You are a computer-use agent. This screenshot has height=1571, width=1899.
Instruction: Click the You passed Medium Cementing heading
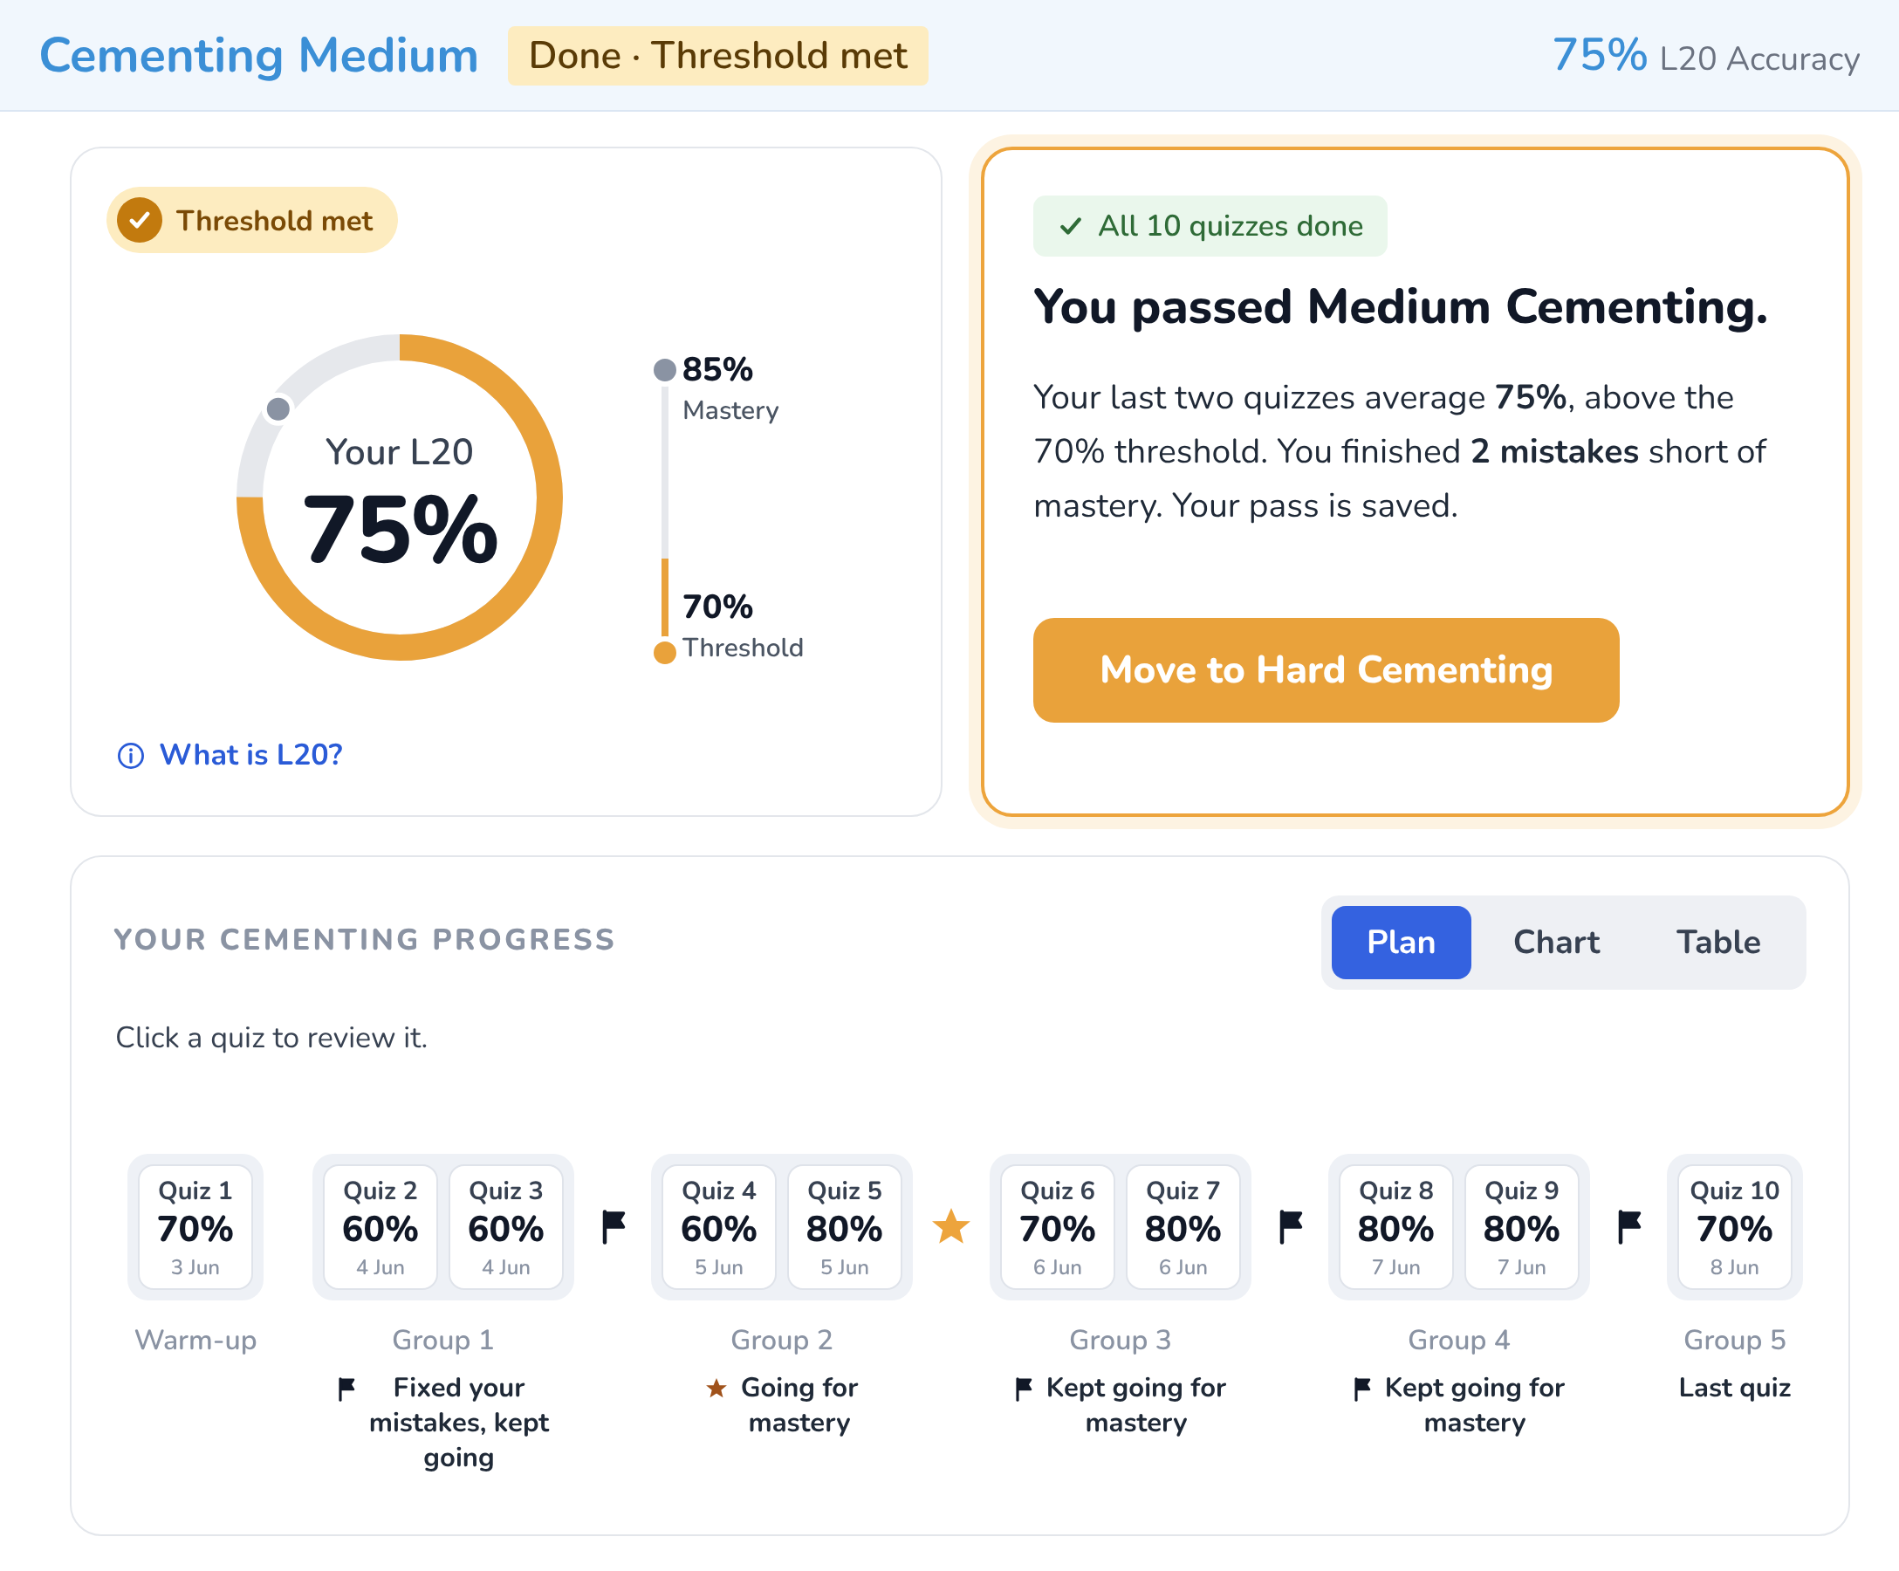tap(1401, 307)
